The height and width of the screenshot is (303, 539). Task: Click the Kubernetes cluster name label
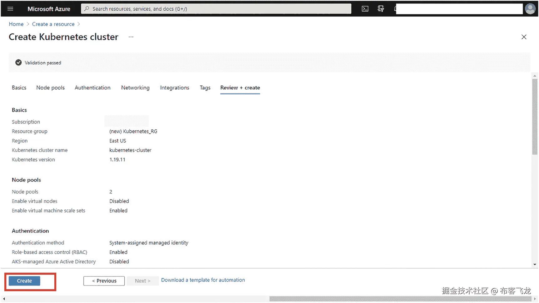pos(40,150)
